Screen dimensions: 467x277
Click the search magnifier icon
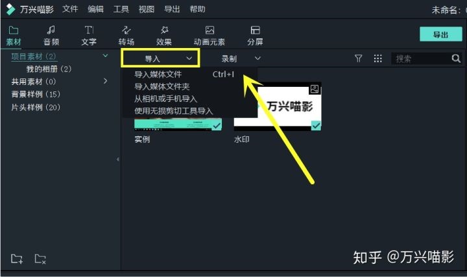[456, 58]
